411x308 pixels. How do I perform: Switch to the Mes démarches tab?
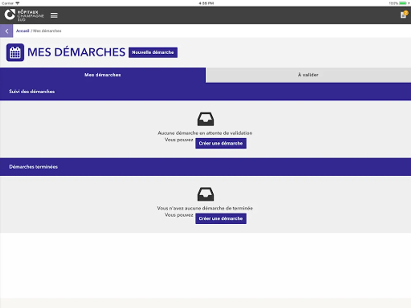click(103, 75)
